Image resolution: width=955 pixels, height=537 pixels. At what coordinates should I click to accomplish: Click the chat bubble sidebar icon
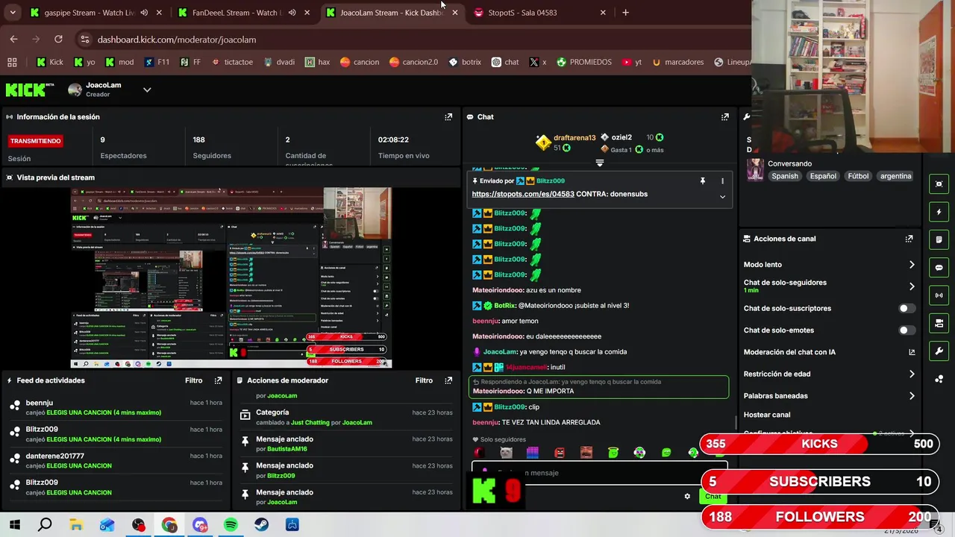pos(939,268)
